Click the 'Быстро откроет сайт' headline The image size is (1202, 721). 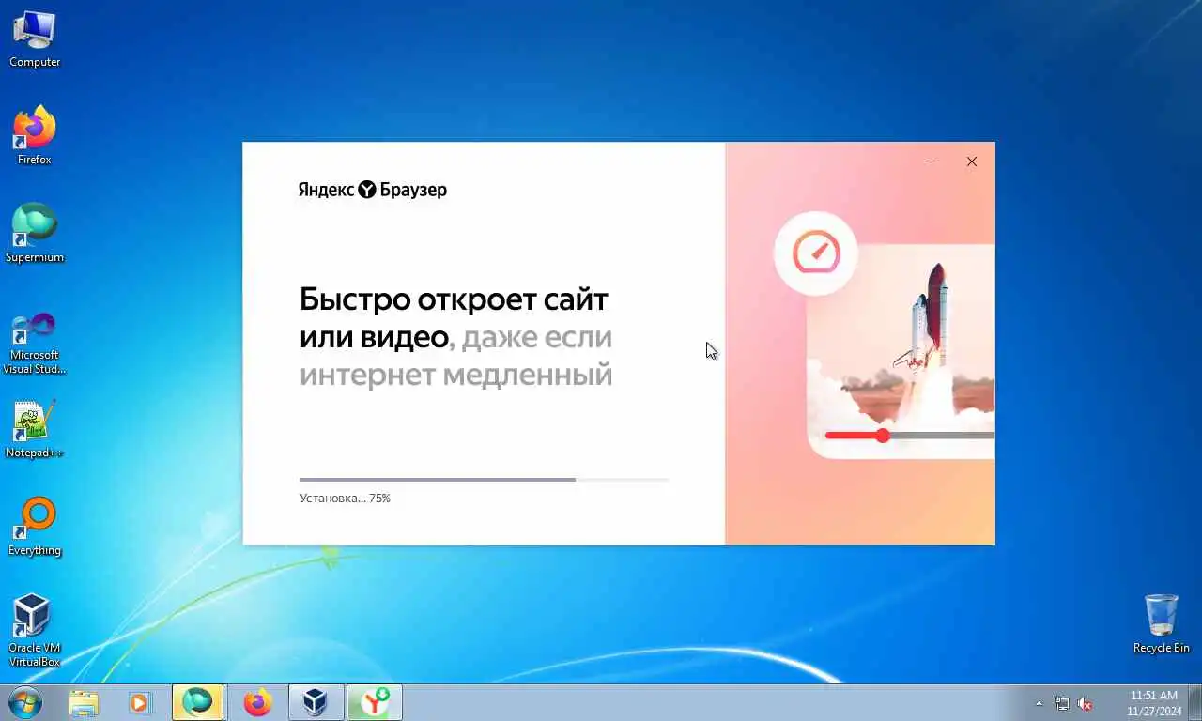(454, 299)
